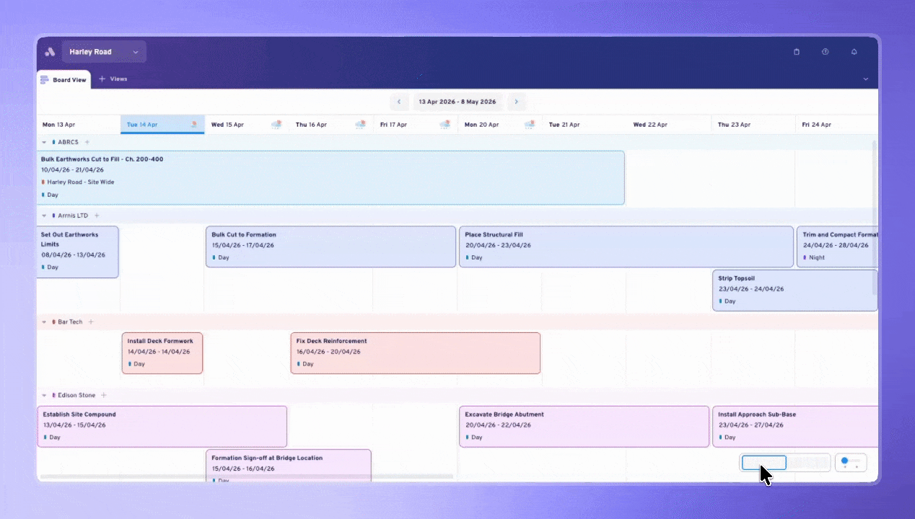Click the add Views tab

(113, 79)
